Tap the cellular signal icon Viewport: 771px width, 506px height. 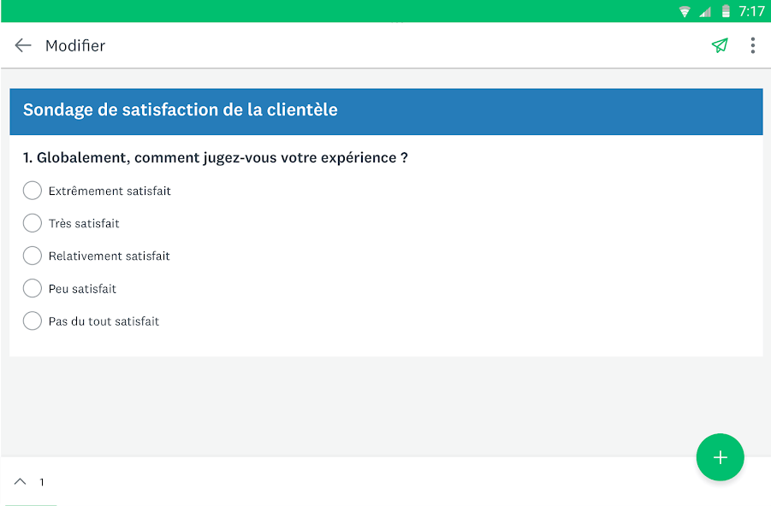coord(705,11)
